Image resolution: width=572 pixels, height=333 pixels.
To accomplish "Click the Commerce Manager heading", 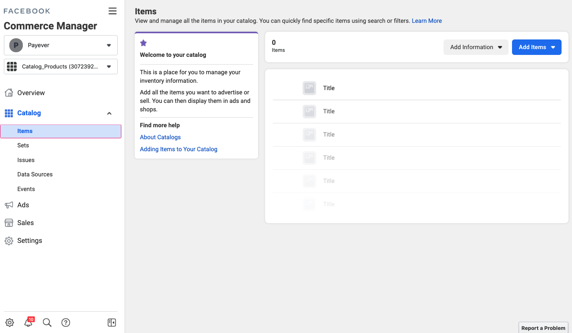I will tap(50, 26).
